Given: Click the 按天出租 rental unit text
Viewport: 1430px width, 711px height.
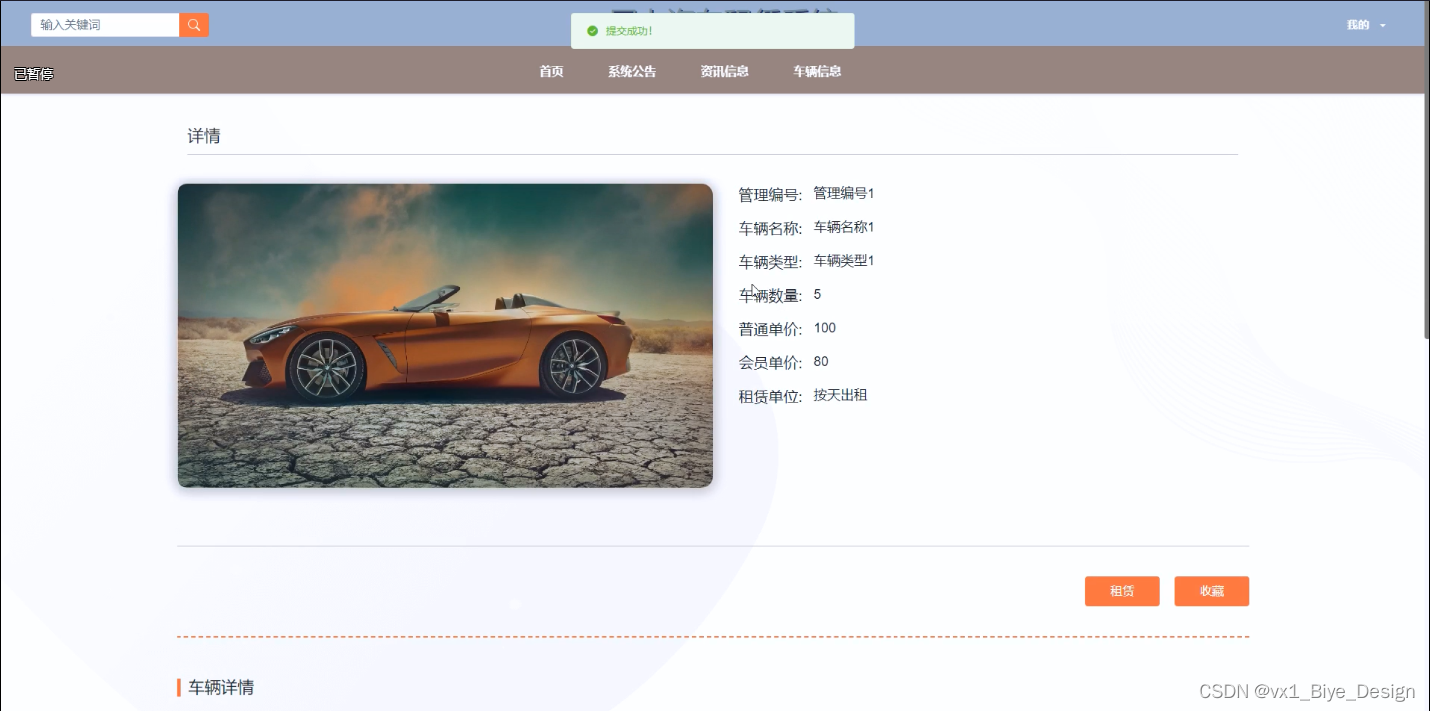Looking at the screenshot, I should coord(840,395).
